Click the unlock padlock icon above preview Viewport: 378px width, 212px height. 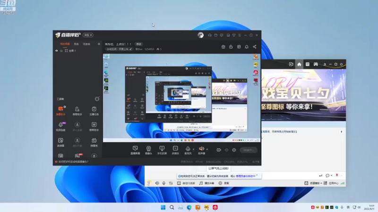[x=231, y=47]
